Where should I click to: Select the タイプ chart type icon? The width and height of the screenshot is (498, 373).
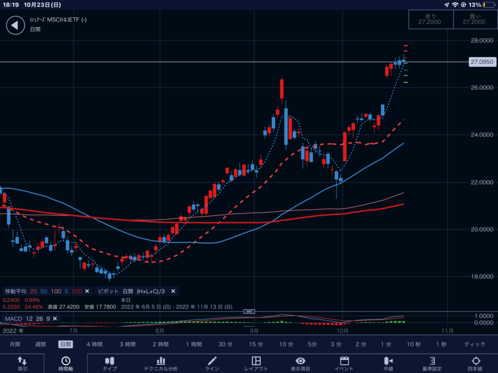[109, 363]
